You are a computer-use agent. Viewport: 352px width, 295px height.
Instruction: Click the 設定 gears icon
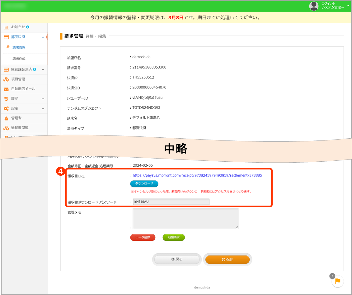pyautogui.click(x=6, y=108)
